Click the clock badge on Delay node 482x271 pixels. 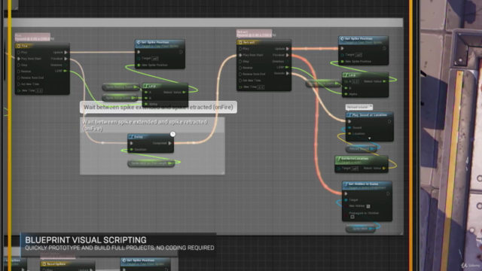click(172, 134)
